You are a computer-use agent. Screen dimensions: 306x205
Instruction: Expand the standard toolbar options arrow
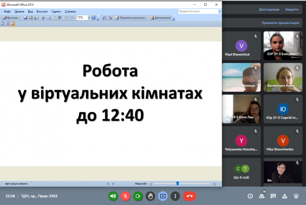click(x=98, y=19)
